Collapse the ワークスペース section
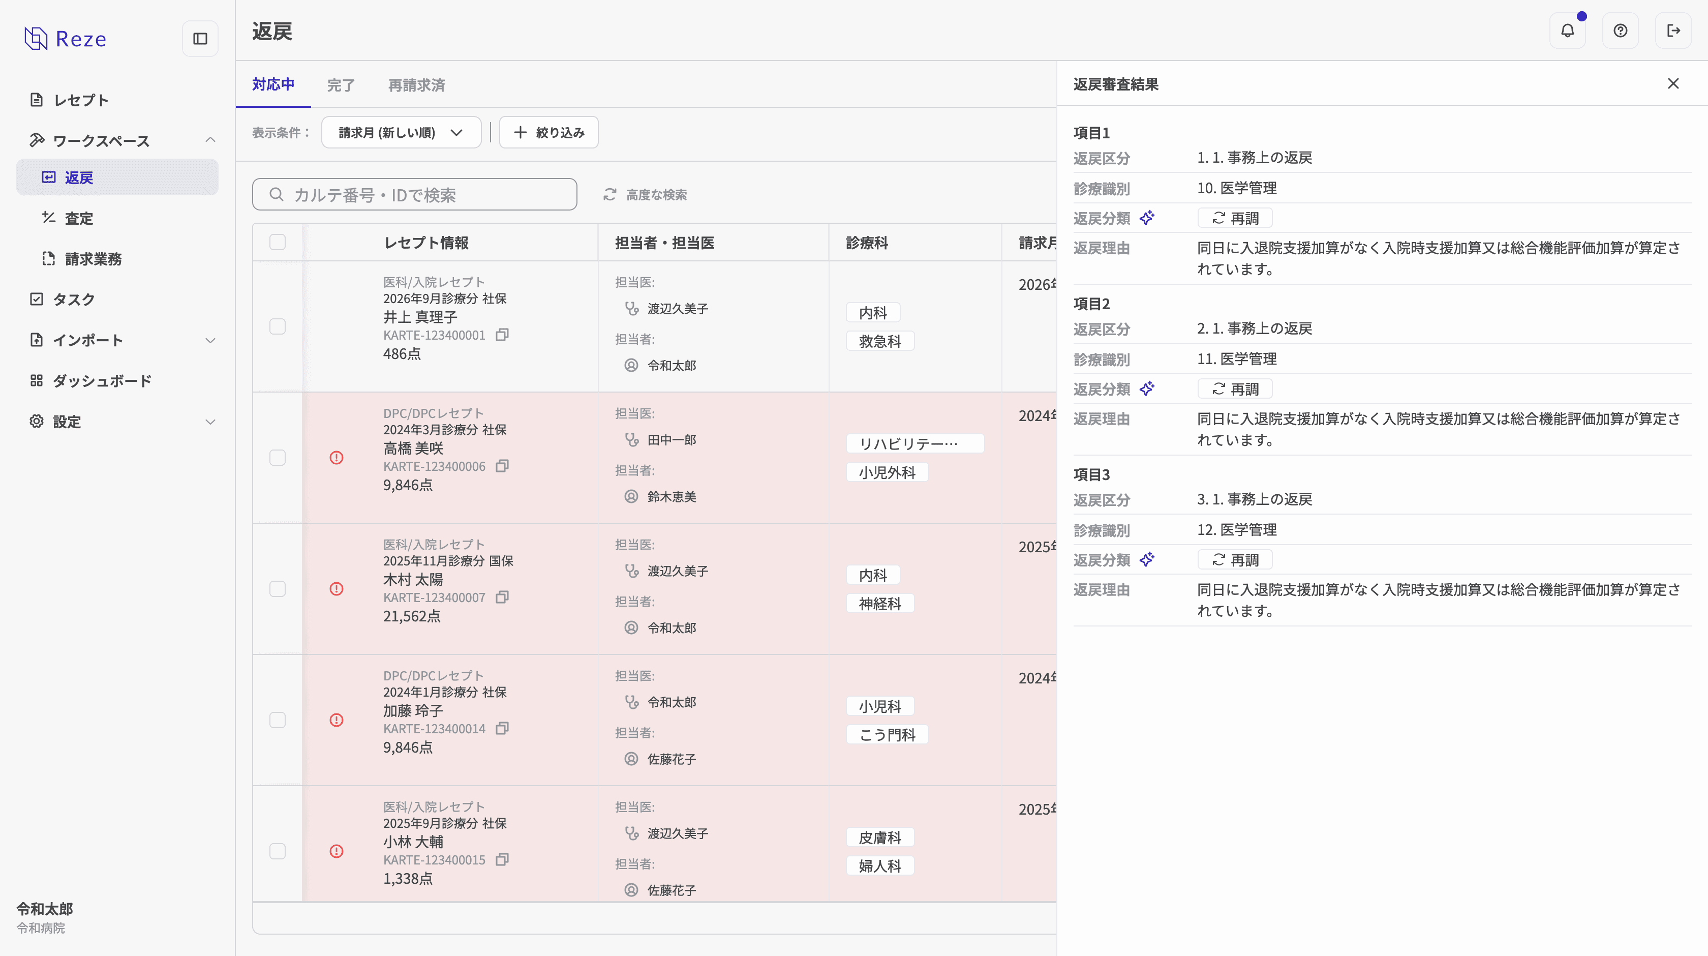 [210, 140]
